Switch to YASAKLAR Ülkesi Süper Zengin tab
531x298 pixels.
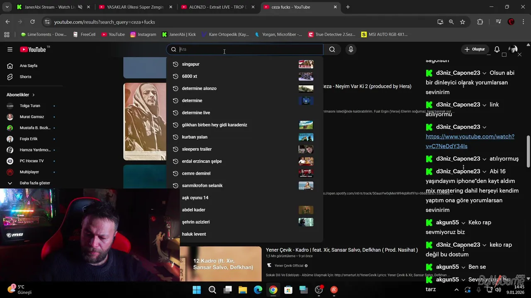[x=135, y=7]
